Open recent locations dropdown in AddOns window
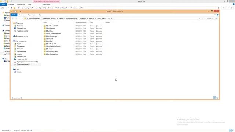Screen dimensions: 235x132 click(x=9, y=8)
